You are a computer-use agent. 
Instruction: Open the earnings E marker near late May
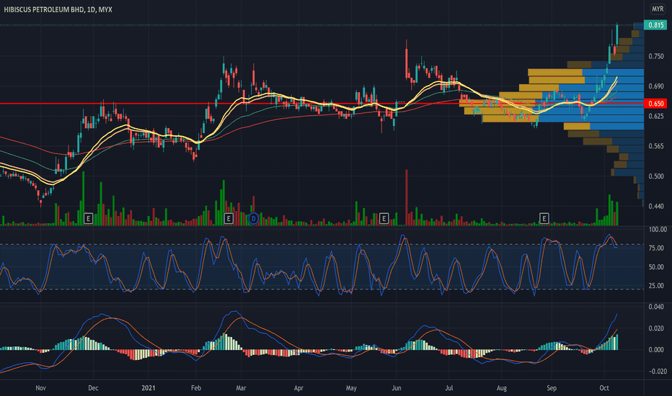tap(384, 219)
